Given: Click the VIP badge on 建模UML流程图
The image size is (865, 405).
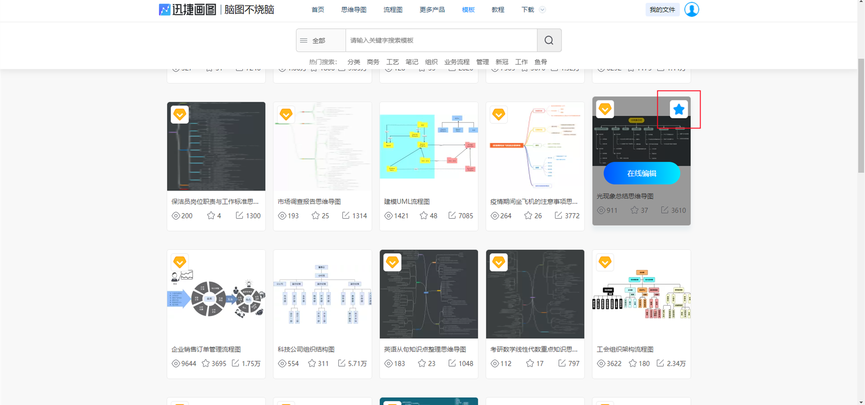Looking at the screenshot, I should pos(392,114).
